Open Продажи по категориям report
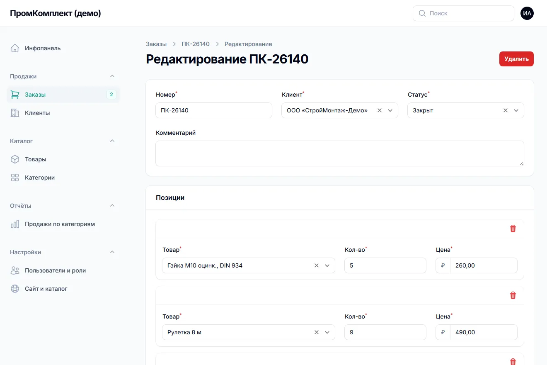The image size is (547, 365). click(63, 224)
